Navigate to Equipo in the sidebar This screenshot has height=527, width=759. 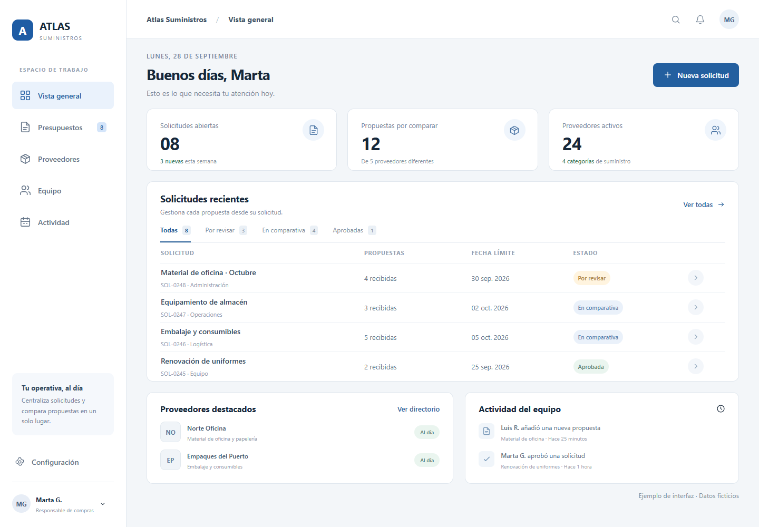(x=63, y=190)
